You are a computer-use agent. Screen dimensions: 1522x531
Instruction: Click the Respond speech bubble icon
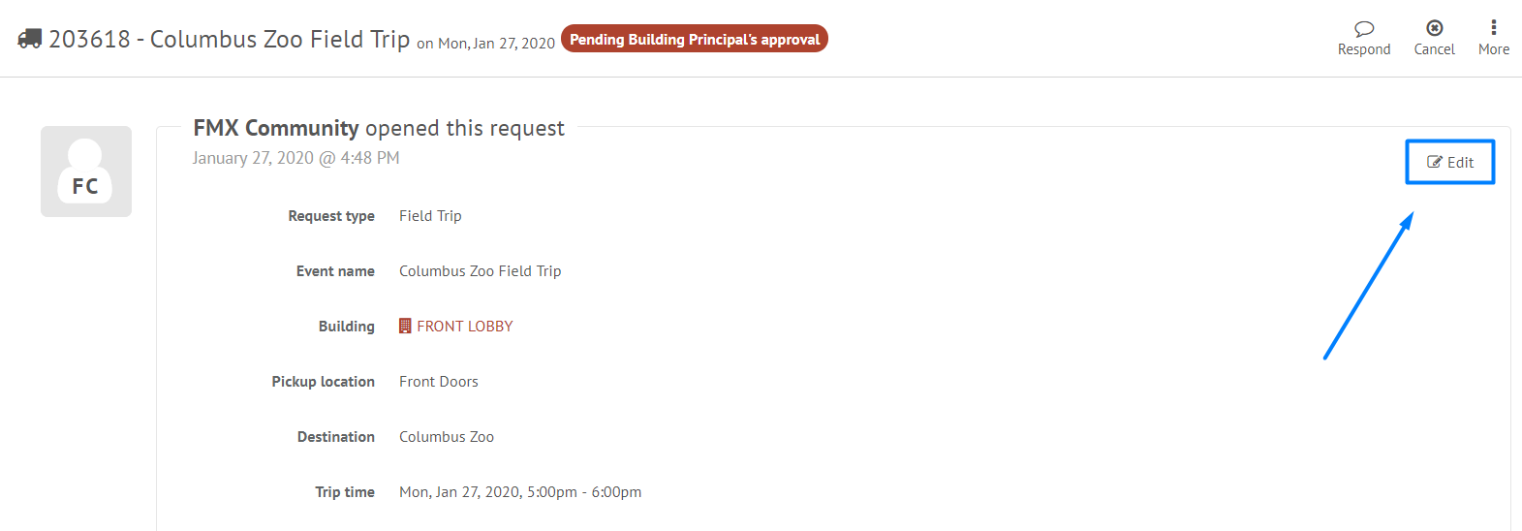click(1364, 28)
